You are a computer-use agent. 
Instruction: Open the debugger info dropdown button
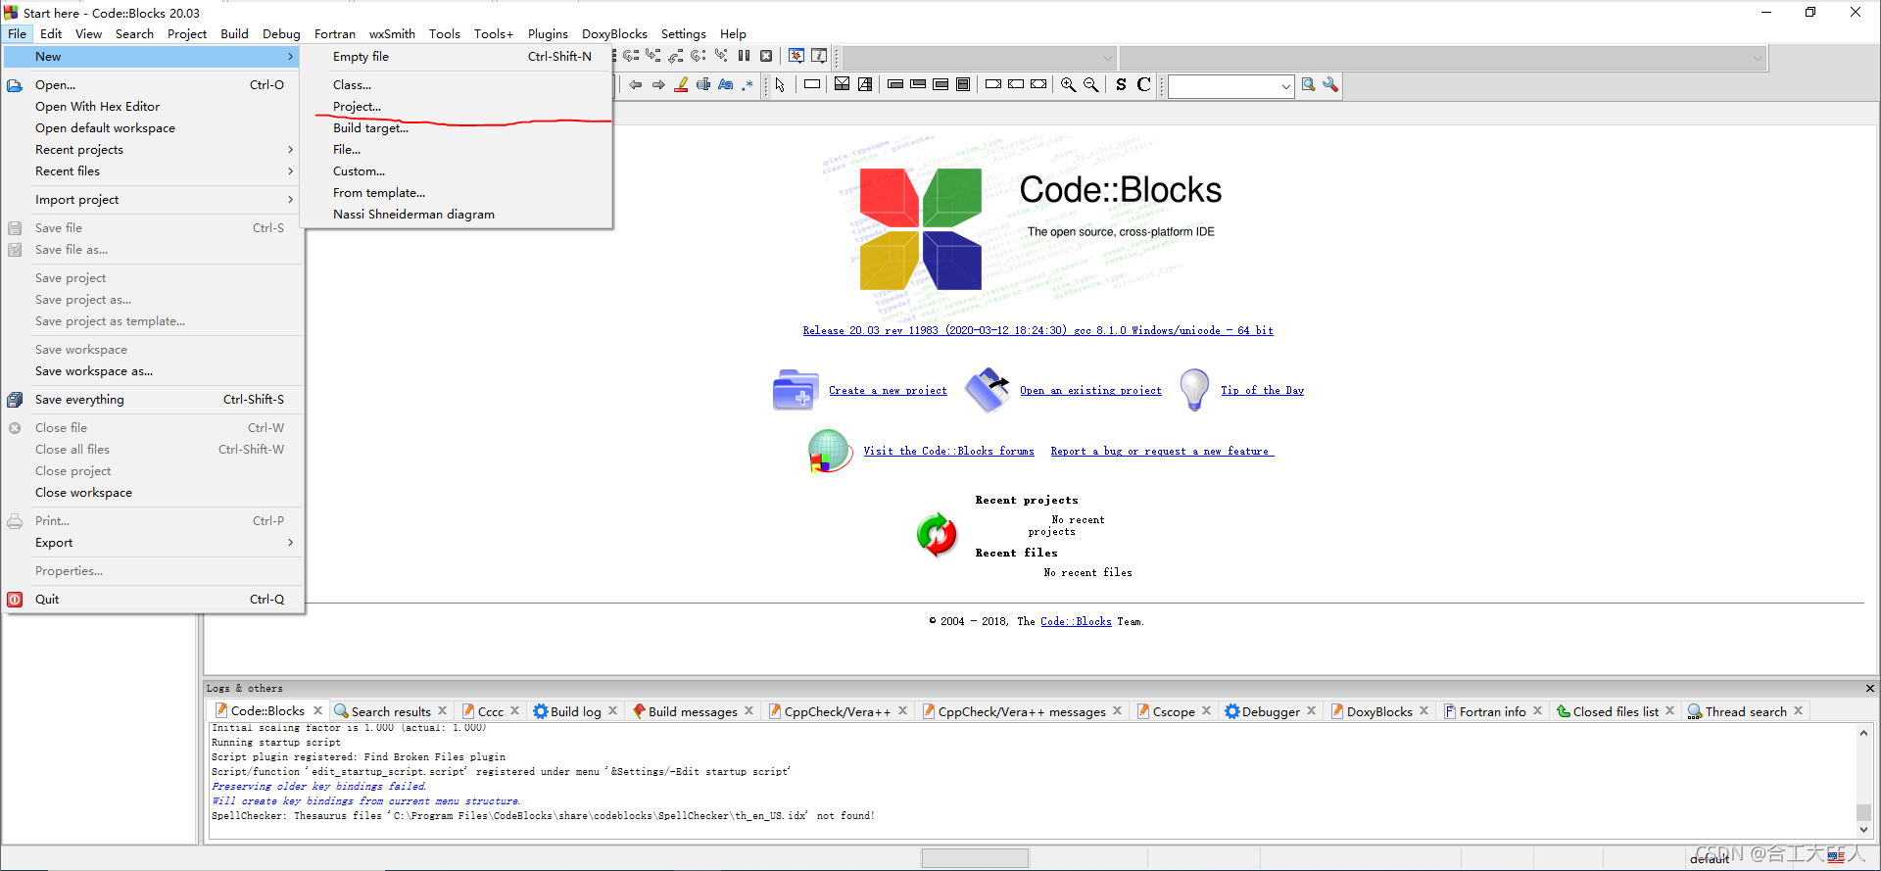819,56
